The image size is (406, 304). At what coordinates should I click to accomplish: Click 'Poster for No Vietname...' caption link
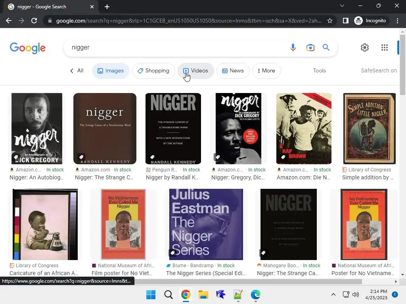[363, 273]
